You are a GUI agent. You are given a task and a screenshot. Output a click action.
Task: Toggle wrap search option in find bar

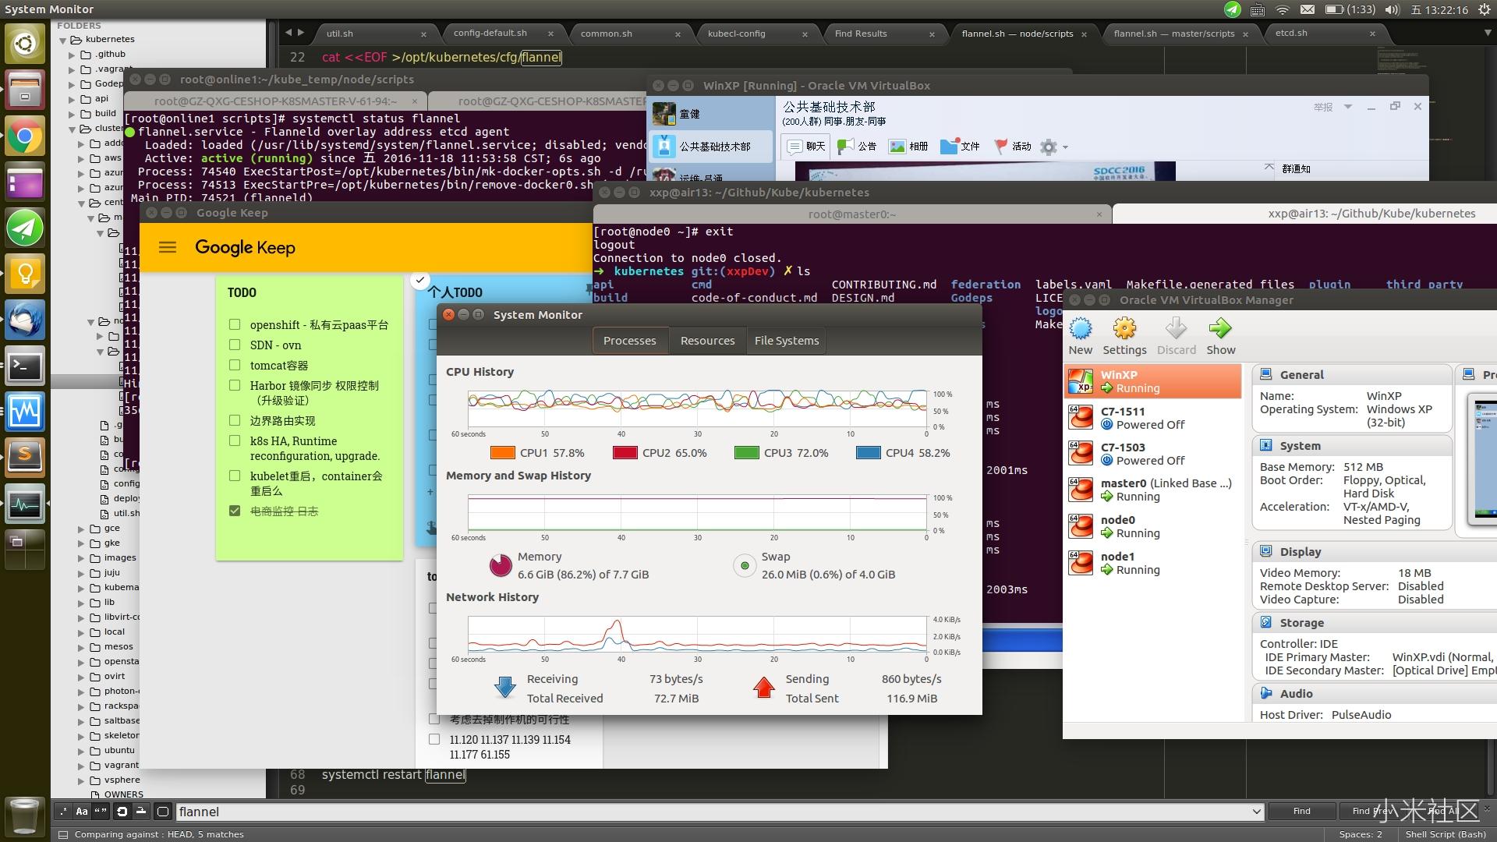tap(122, 812)
